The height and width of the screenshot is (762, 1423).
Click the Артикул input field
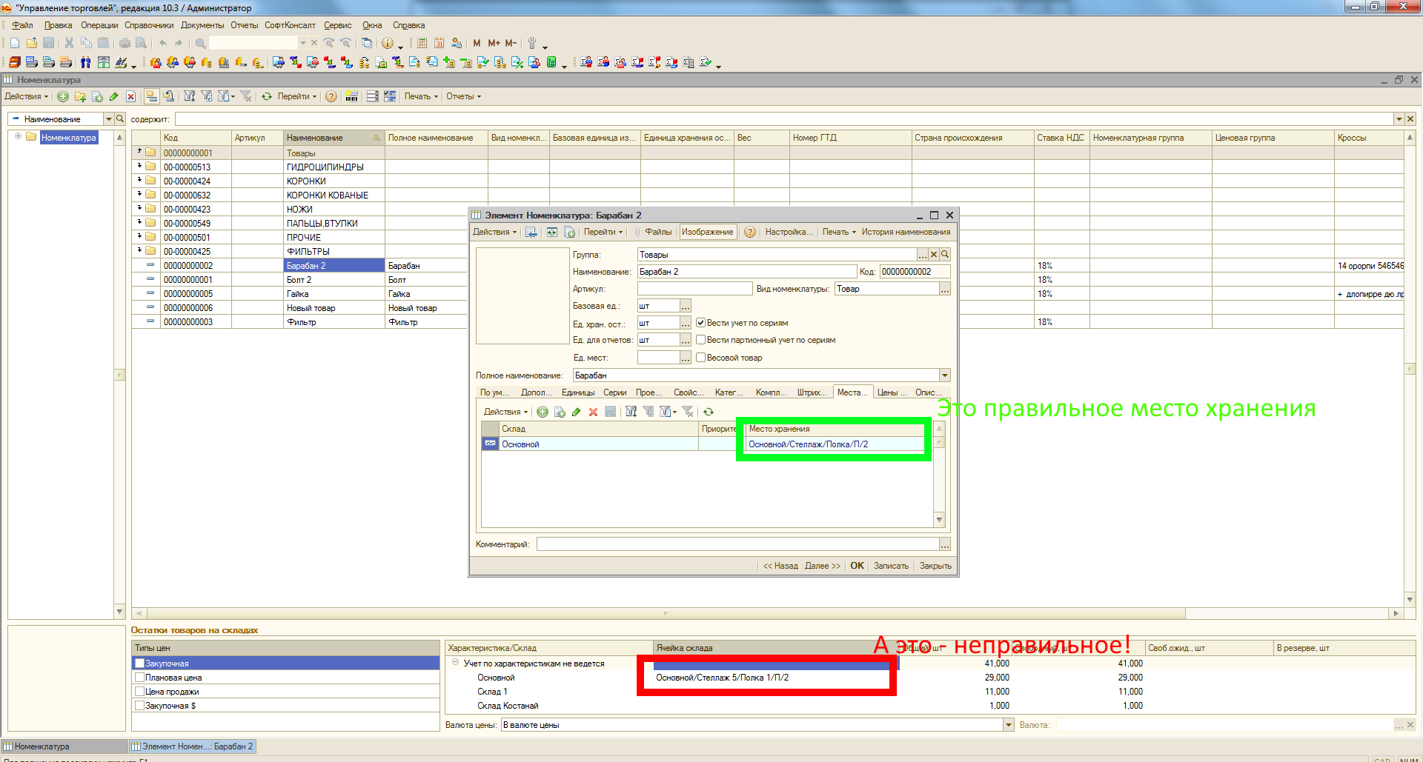click(x=694, y=289)
